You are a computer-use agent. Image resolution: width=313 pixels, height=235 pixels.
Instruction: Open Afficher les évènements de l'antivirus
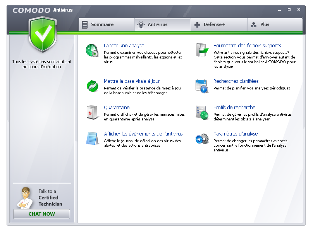click(143, 134)
